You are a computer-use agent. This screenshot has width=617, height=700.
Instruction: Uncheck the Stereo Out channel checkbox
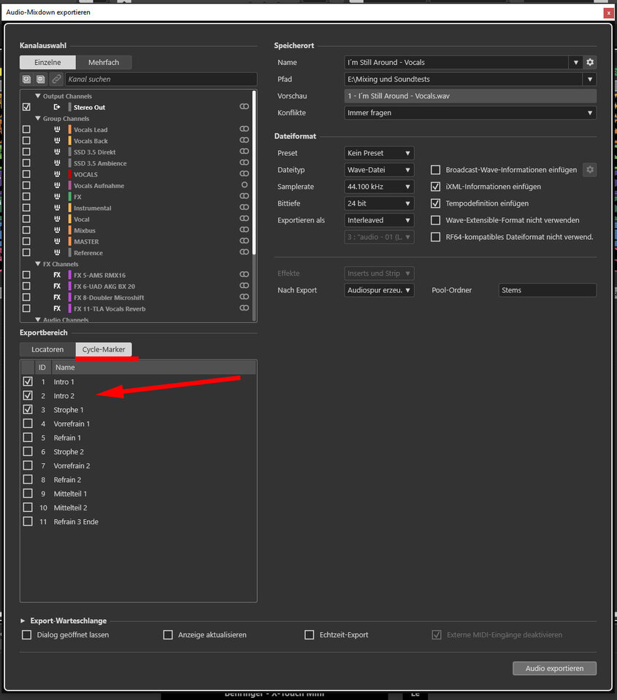[26, 107]
